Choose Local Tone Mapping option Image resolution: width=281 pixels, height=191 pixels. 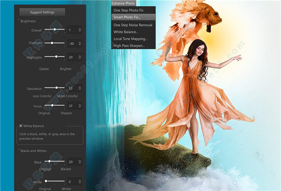point(130,39)
